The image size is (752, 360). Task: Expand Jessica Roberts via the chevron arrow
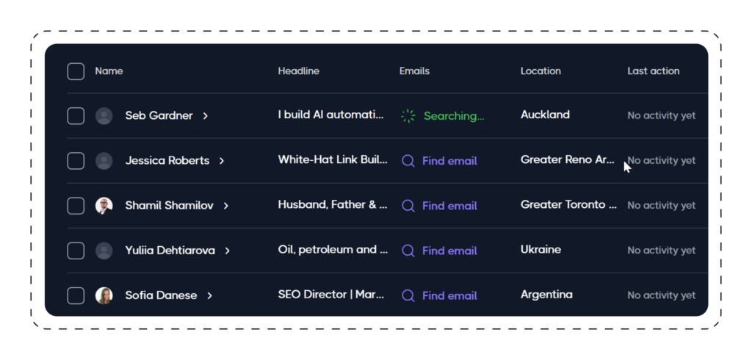coord(222,161)
